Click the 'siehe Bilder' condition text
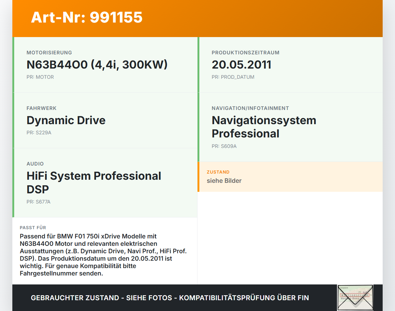 pos(224,181)
